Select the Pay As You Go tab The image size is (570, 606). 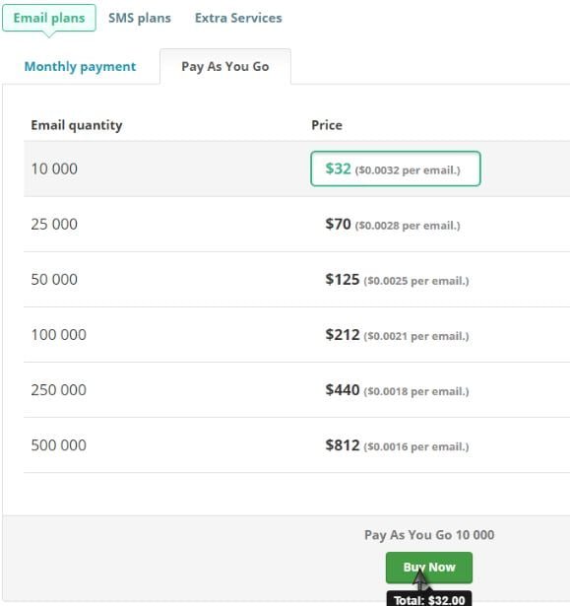(225, 66)
